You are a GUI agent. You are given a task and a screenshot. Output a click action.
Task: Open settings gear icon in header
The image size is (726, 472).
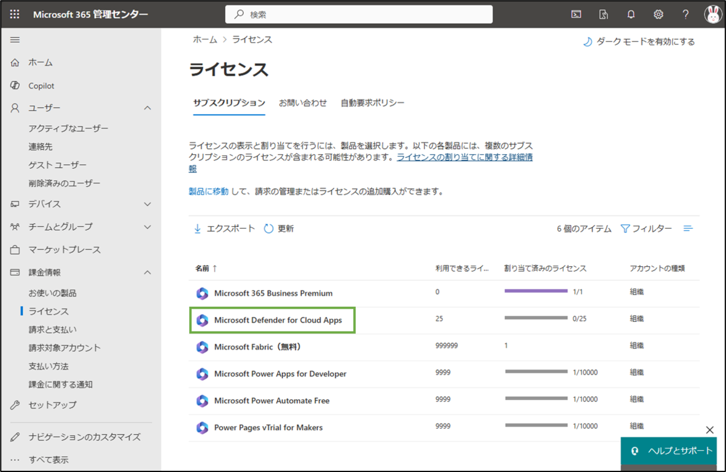click(x=658, y=15)
